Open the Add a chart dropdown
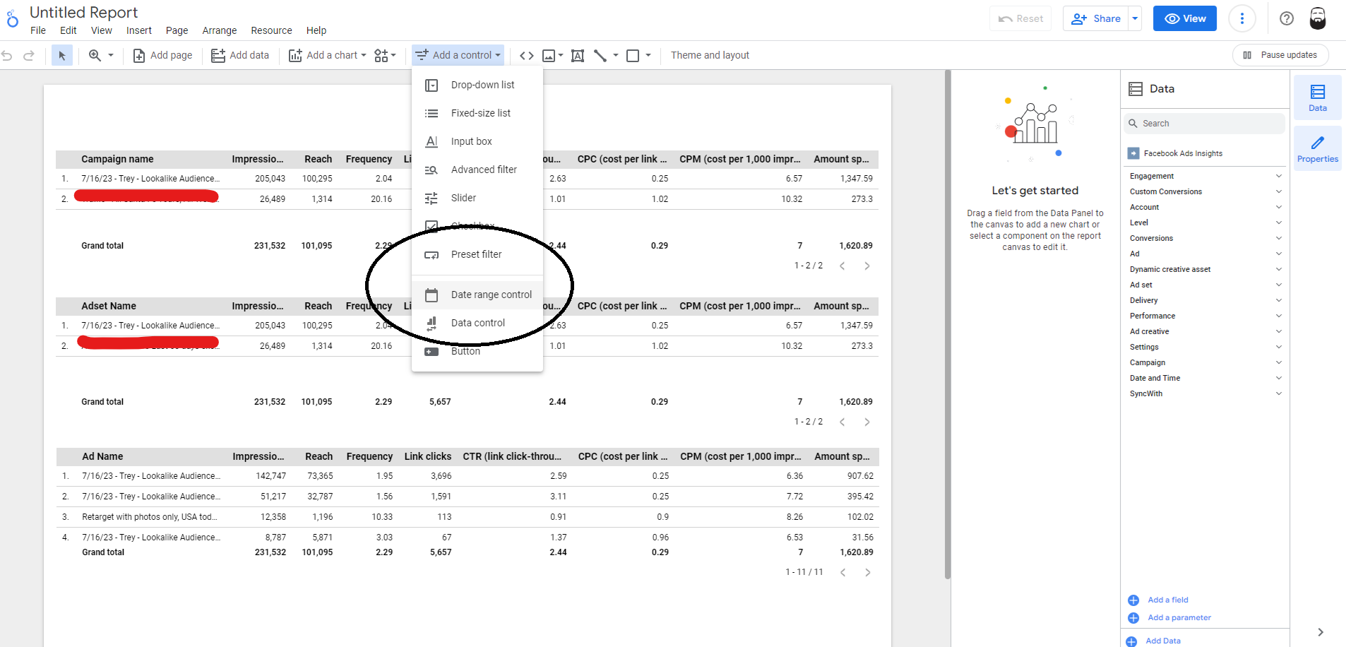1346x647 pixels. coord(328,55)
